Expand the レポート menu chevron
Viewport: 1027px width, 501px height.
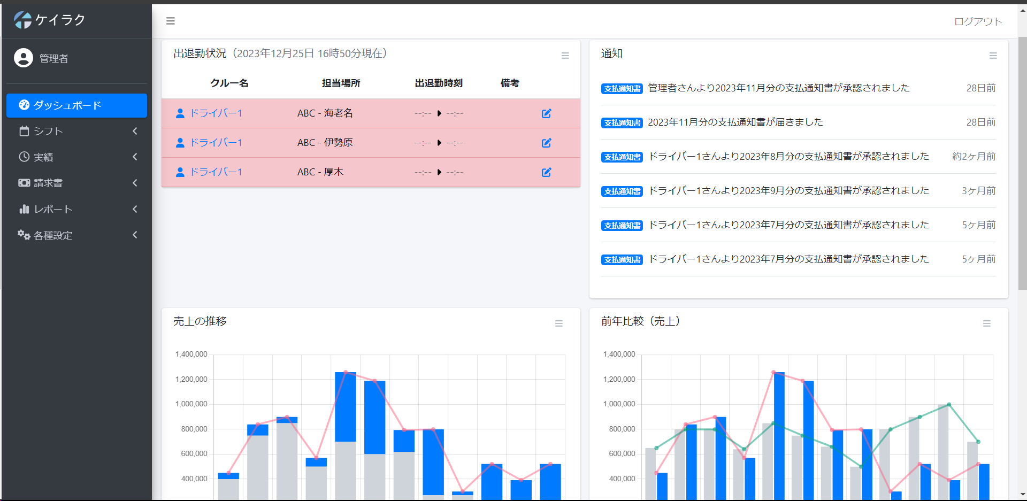(135, 209)
